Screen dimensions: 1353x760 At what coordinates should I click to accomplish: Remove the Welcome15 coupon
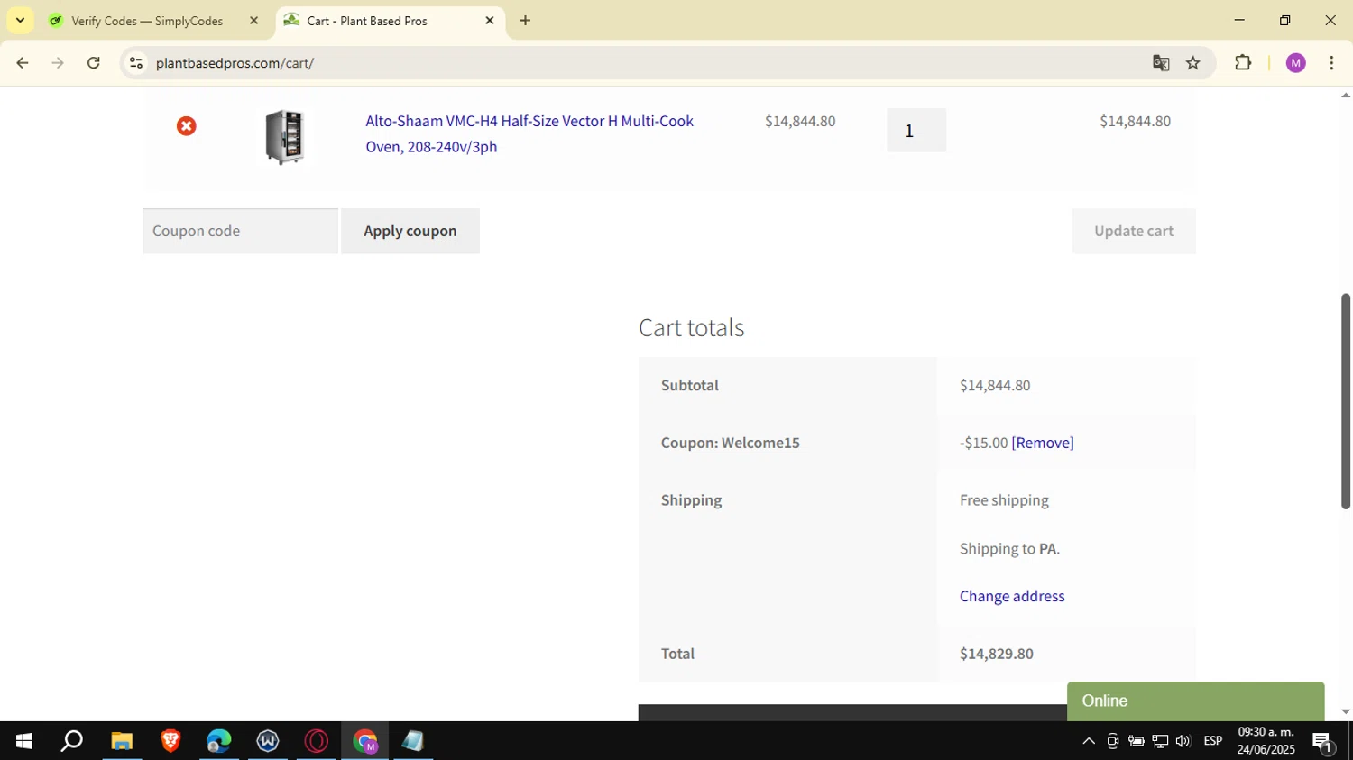coord(1043,443)
